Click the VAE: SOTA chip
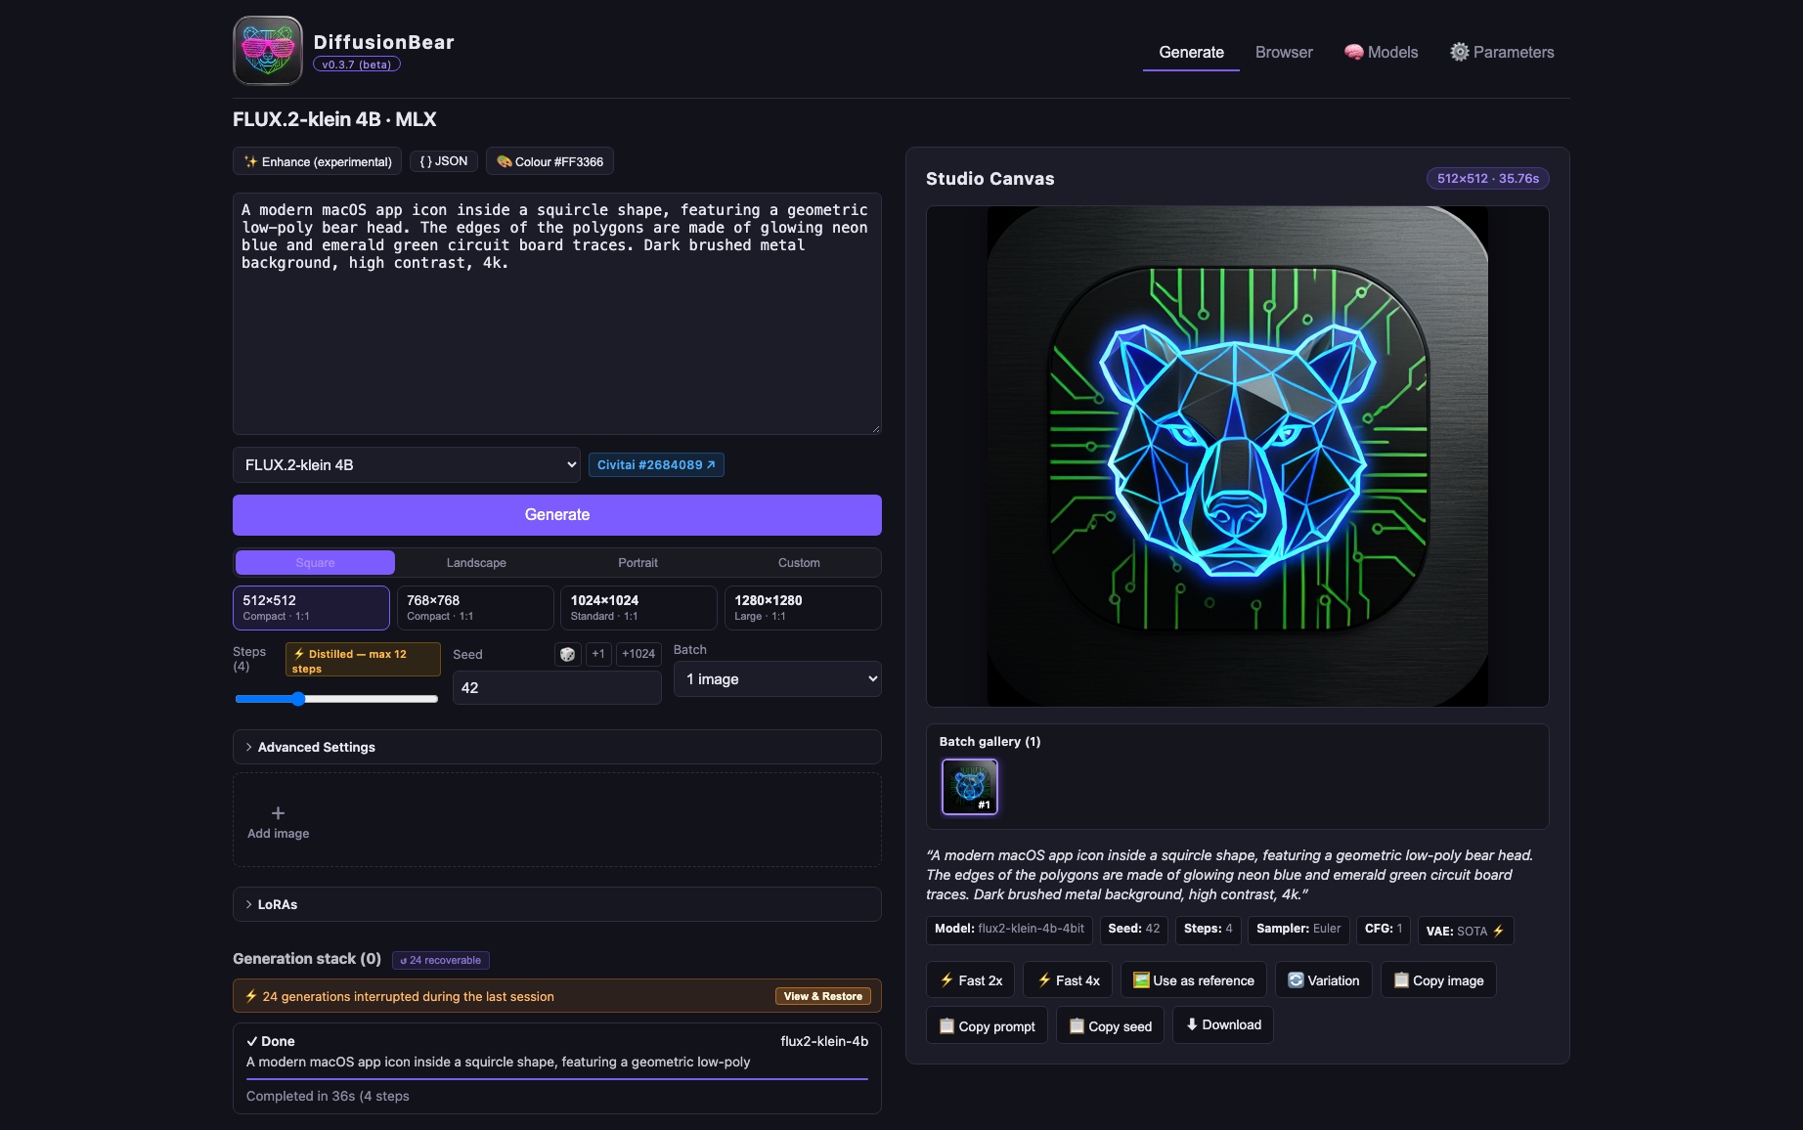This screenshot has width=1803, height=1130. pos(1465,931)
